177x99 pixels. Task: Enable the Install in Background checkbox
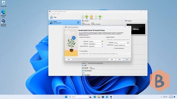(x=114, y=48)
